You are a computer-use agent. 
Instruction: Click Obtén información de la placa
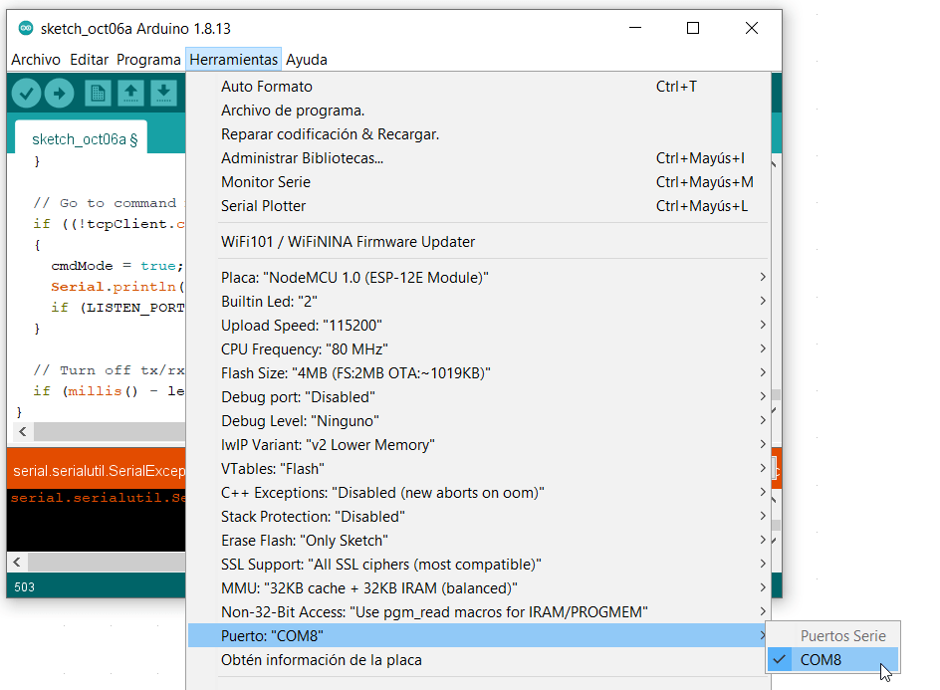click(321, 660)
